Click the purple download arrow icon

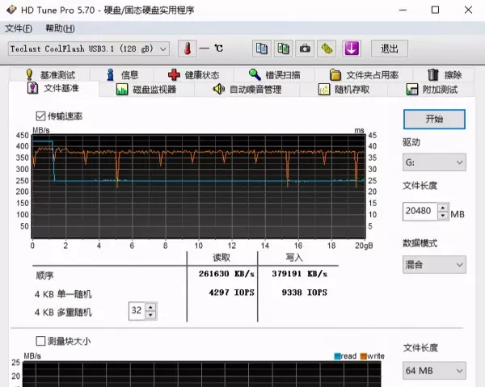tap(352, 48)
